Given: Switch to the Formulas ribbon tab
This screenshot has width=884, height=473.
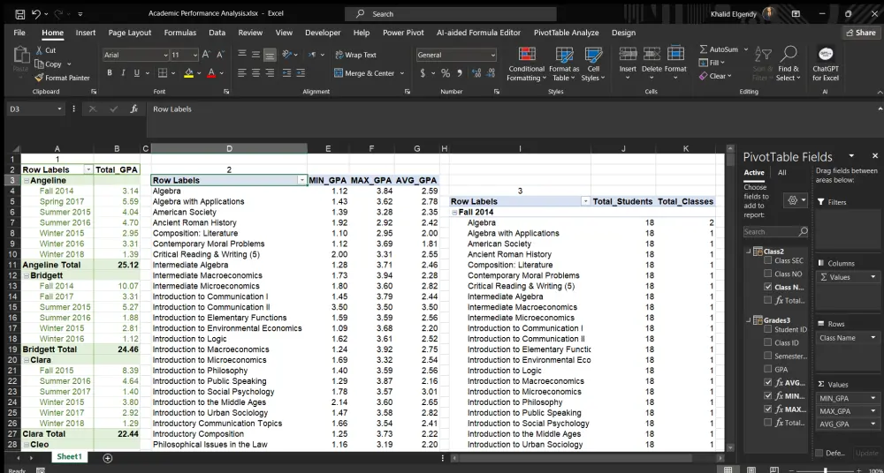Looking at the screenshot, I should [x=179, y=33].
